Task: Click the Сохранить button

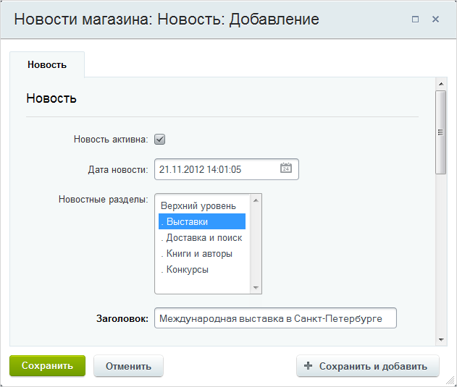Action: 48,365
